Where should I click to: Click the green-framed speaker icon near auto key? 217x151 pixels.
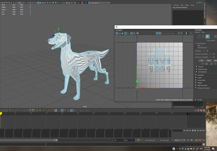[x=197, y=140]
